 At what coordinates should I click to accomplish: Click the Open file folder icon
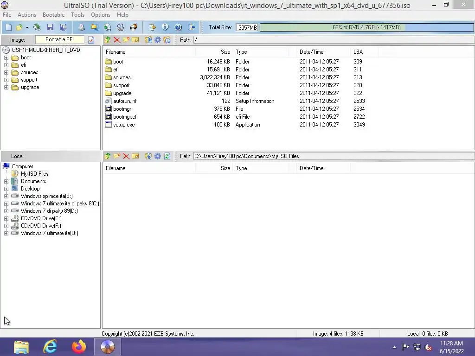click(19, 27)
